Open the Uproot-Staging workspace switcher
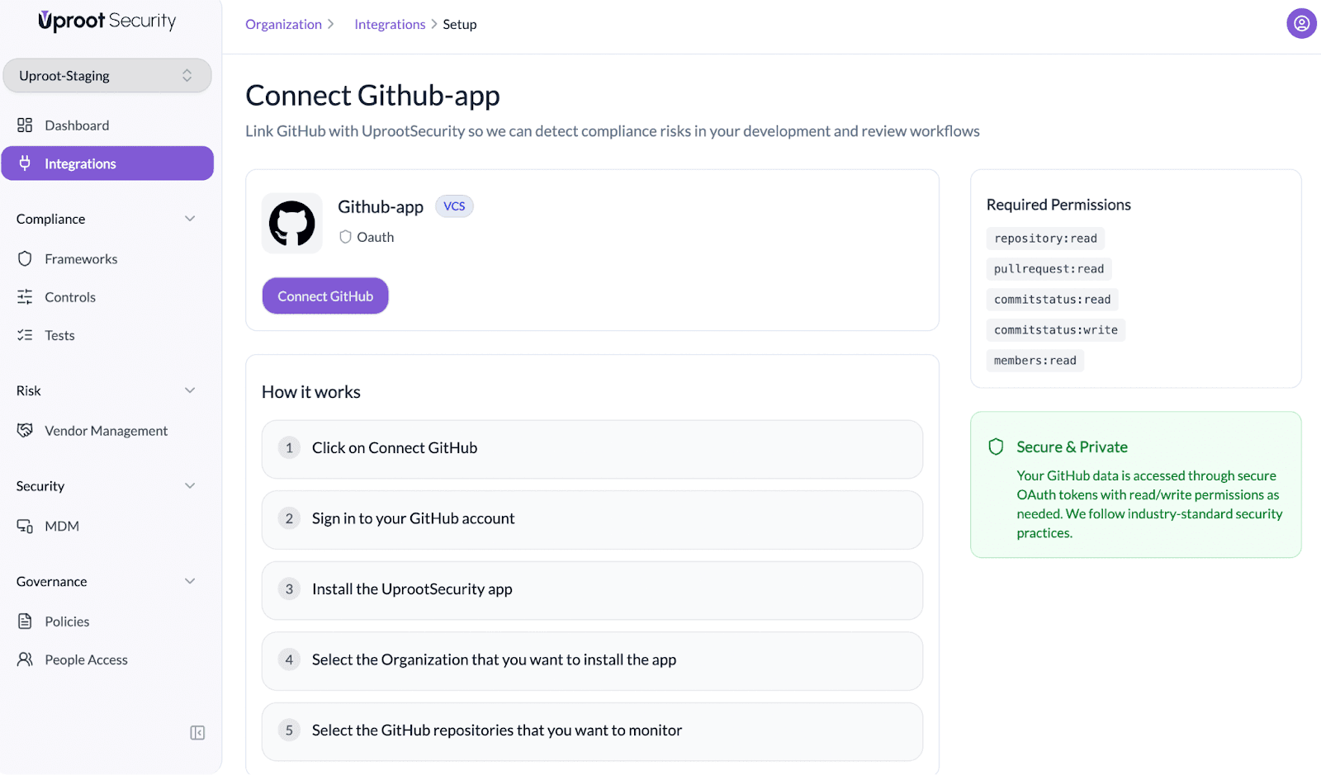 [x=107, y=76]
